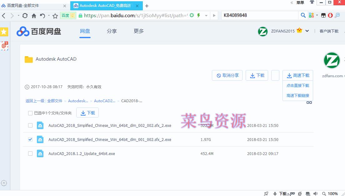Click the rocket boost icon in status bar
Viewport: 345px width, 196px height.
266,193
